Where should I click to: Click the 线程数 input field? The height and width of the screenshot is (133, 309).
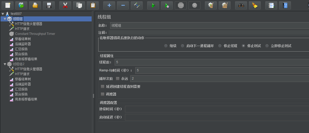pos(212,62)
